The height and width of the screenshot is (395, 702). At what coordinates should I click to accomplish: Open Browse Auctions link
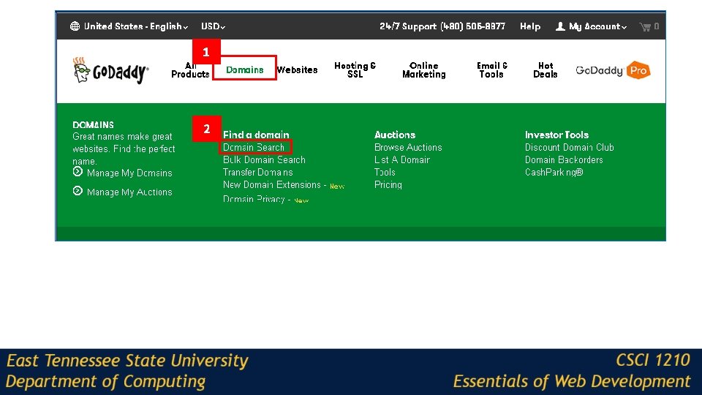(x=408, y=147)
